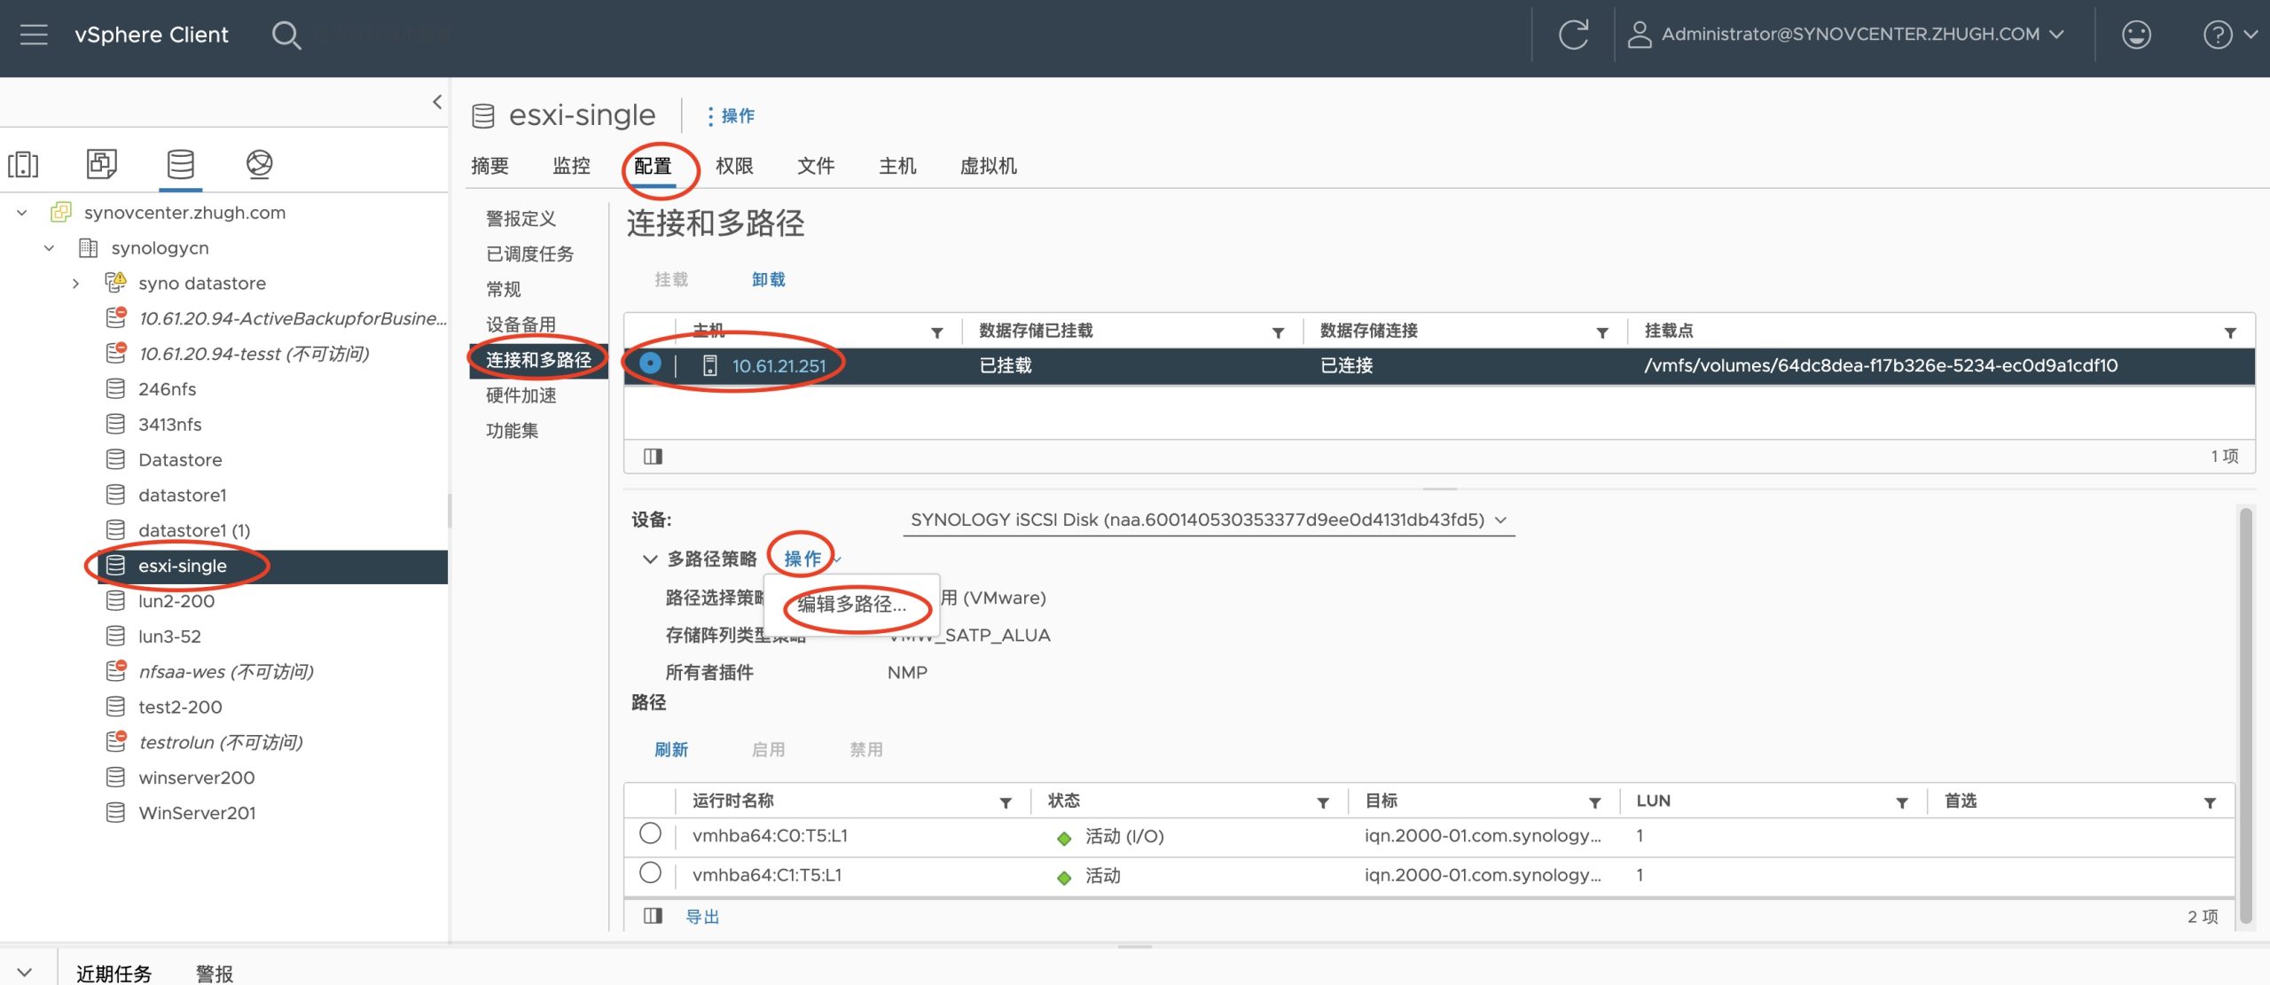Open 操作 dropdown next to 多路径策略
This screenshot has width=2270, height=985.
810,559
